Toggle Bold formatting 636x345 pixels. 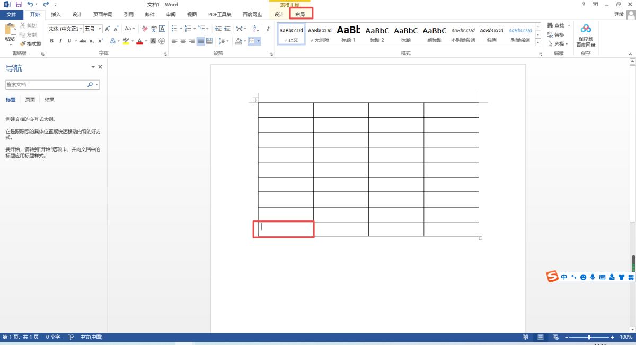coord(52,41)
